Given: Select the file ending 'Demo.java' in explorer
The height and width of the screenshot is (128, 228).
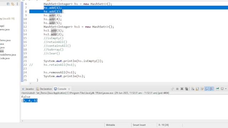Looking at the screenshot, I should 5,40.
